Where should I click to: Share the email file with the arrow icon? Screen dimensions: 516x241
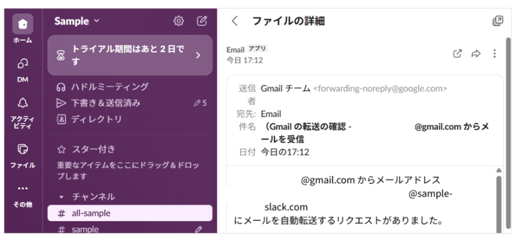(476, 54)
